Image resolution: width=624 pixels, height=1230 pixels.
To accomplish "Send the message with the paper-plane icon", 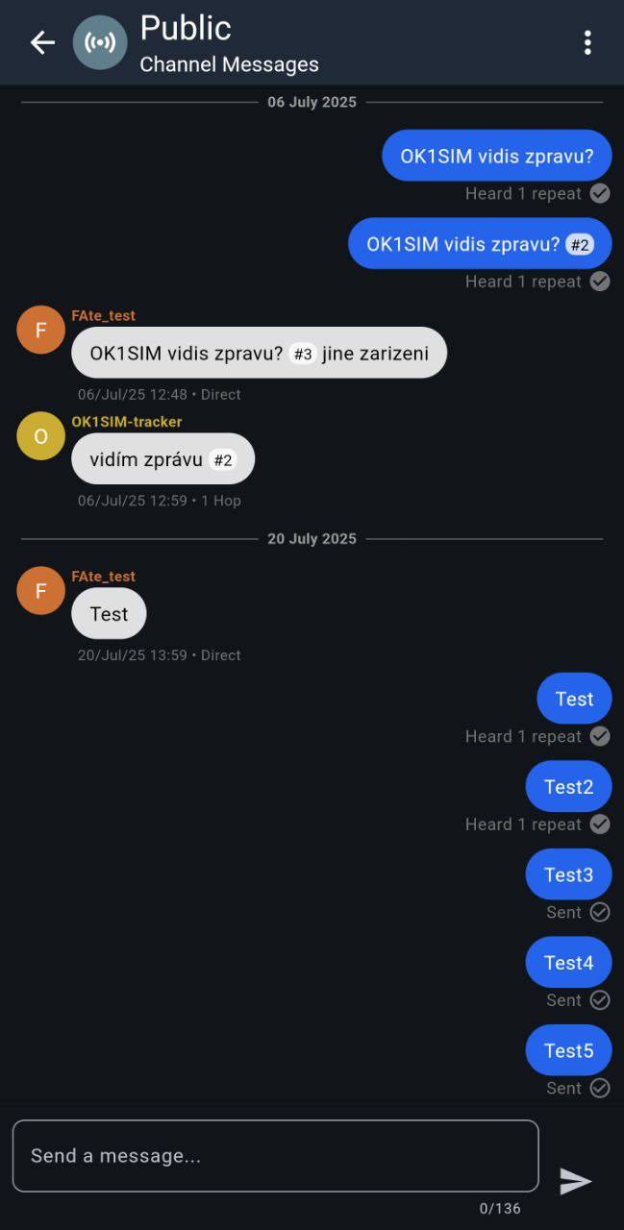I will (575, 1181).
